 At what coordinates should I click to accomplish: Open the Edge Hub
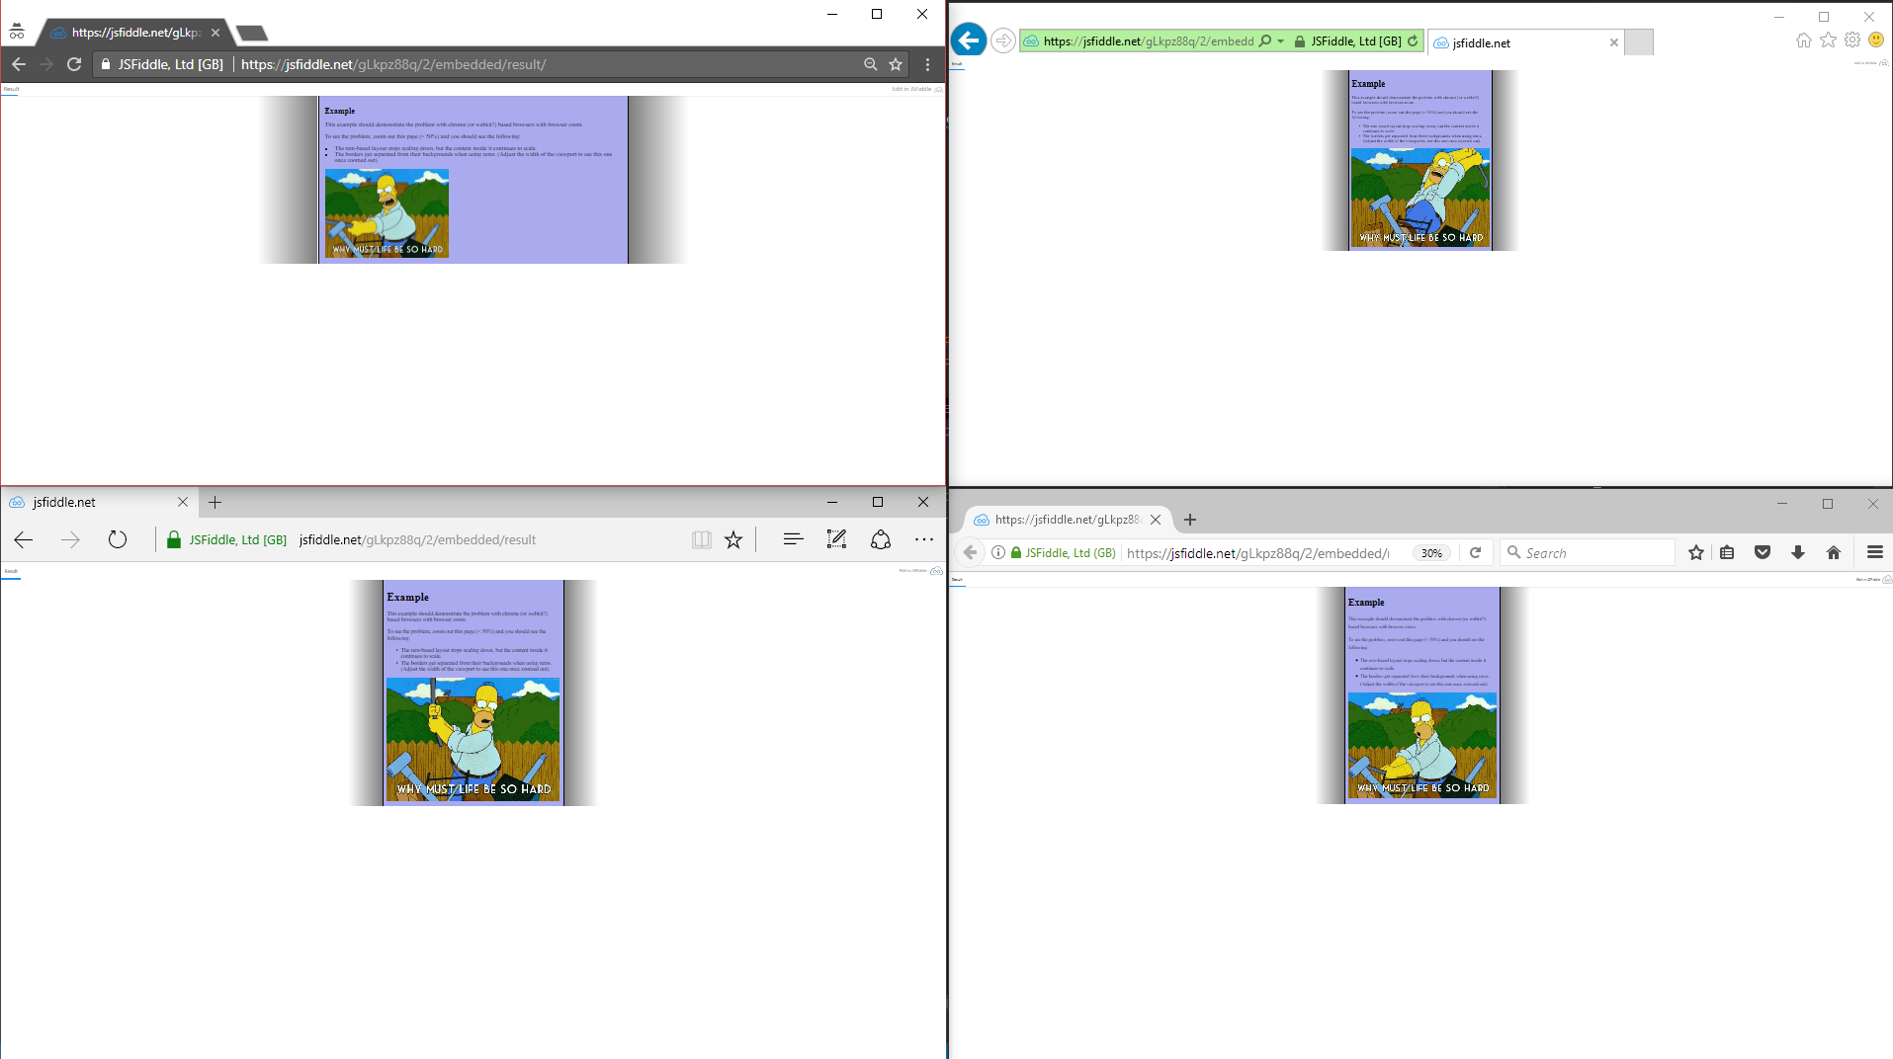[x=793, y=539]
